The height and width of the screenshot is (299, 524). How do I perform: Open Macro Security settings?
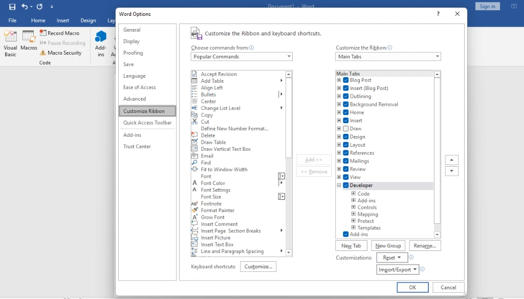click(x=60, y=53)
